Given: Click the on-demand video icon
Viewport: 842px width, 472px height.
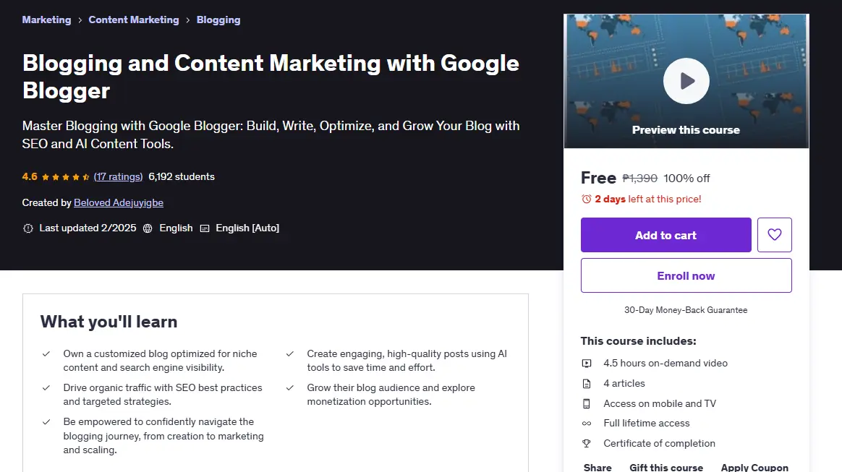Looking at the screenshot, I should click(x=587, y=364).
